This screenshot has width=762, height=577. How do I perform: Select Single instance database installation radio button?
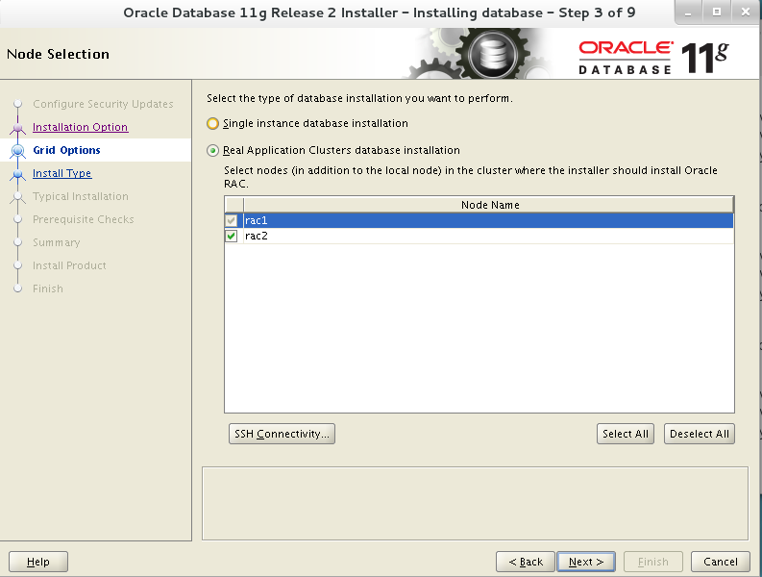click(x=212, y=123)
